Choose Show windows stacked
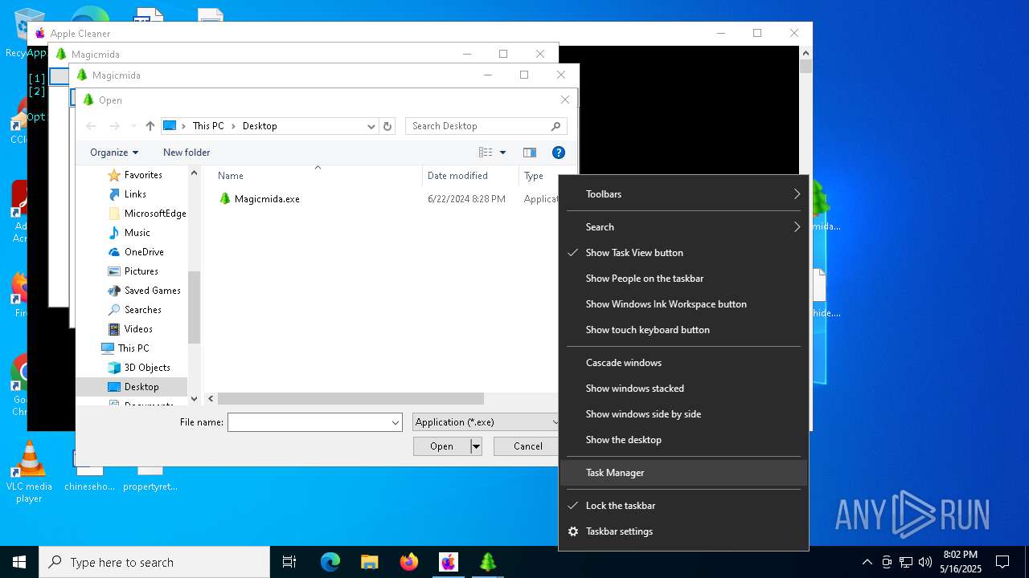The height and width of the screenshot is (578, 1029). [x=683, y=389]
